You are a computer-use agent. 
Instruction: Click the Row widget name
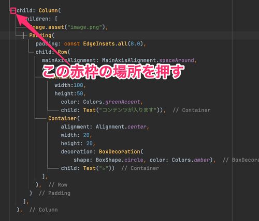(62, 52)
